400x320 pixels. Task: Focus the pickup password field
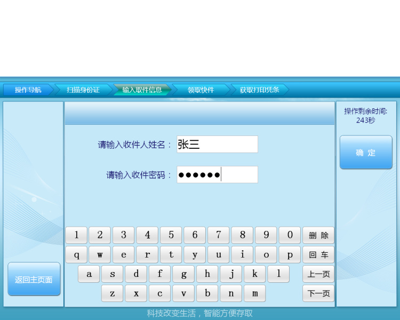pos(218,174)
